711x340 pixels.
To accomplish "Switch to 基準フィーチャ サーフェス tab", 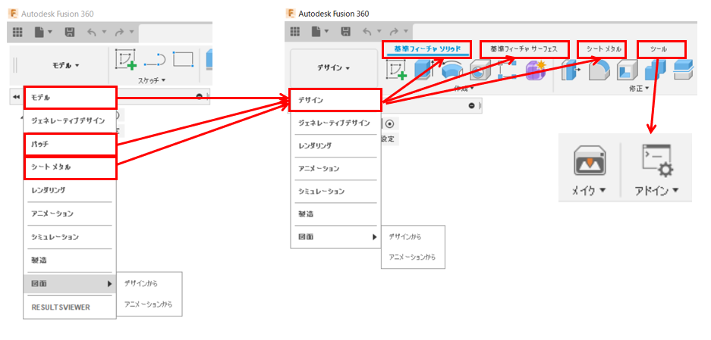I will pyautogui.click(x=524, y=49).
